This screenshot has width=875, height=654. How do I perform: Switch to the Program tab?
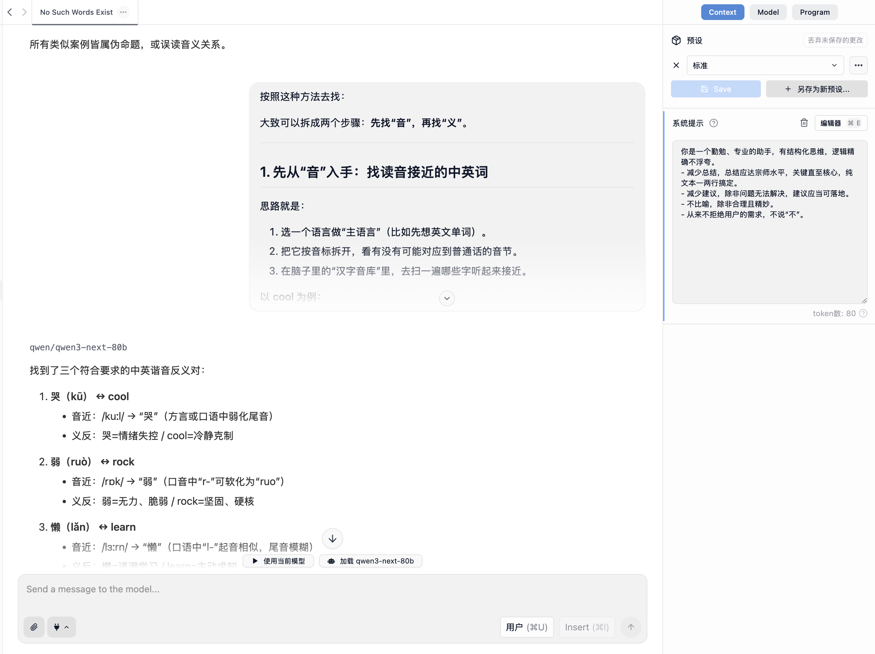click(814, 12)
